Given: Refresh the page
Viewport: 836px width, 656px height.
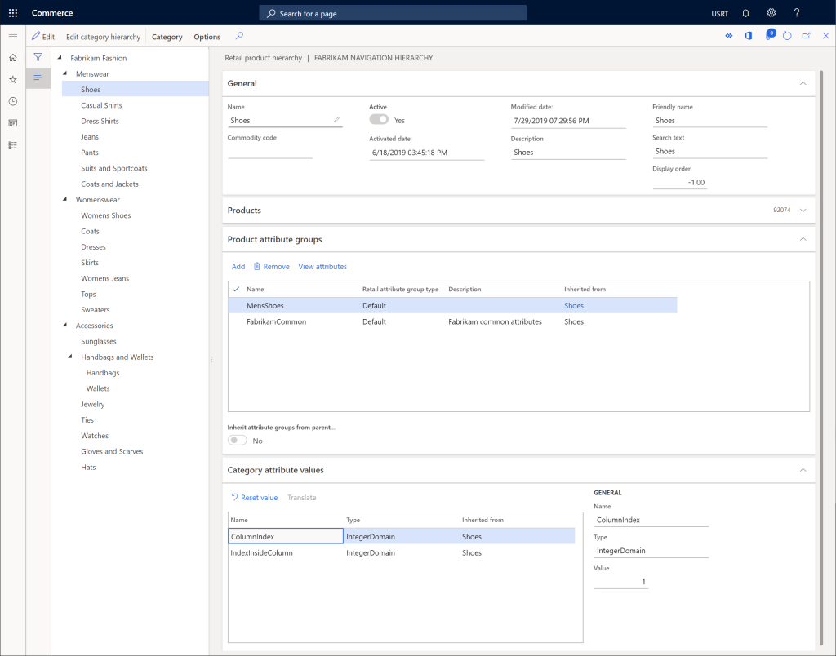Looking at the screenshot, I should coord(787,36).
